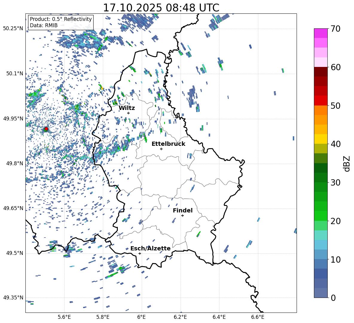The width and height of the screenshot is (354, 323).
Task: Click the 49.35°N latitude label
Action: [x=13, y=298]
